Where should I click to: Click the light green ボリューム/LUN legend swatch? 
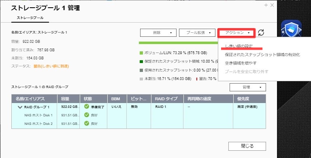click(x=141, y=53)
